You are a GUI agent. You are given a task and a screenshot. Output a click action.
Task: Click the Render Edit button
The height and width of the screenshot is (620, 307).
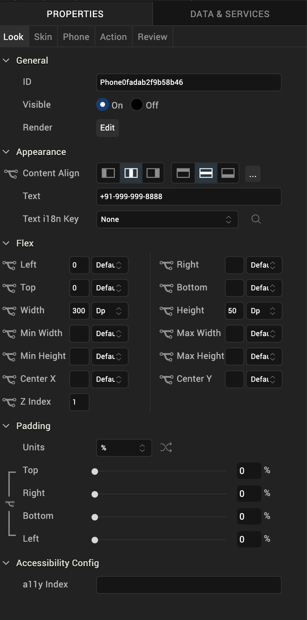107,128
